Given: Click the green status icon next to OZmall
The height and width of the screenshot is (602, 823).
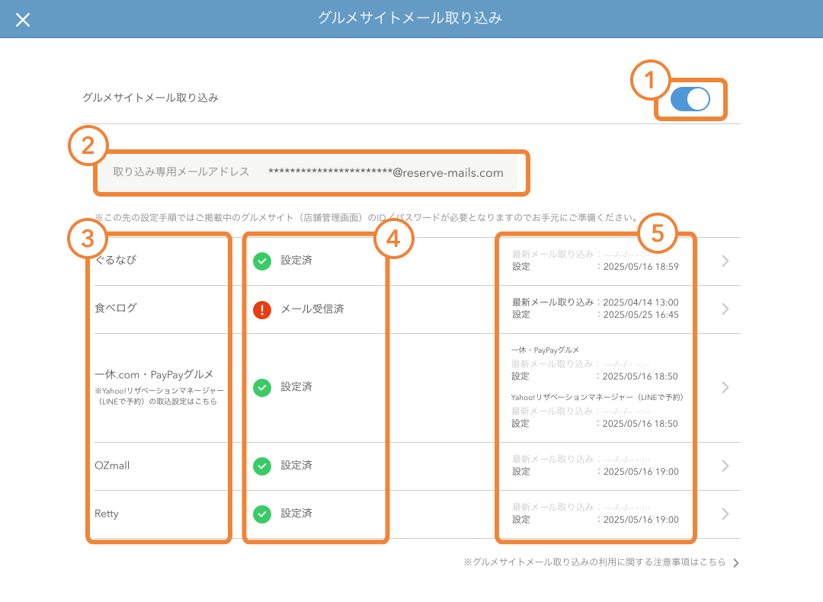Looking at the screenshot, I should click(x=262, y=466).
